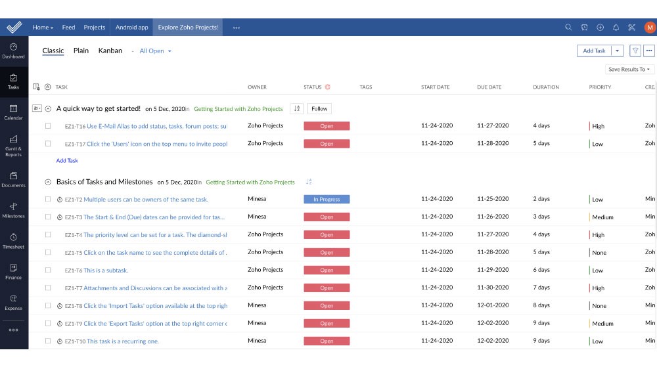Click top navigation more dots
The width and height of the screenshot is (657, 369).
[x=237, y=28]
